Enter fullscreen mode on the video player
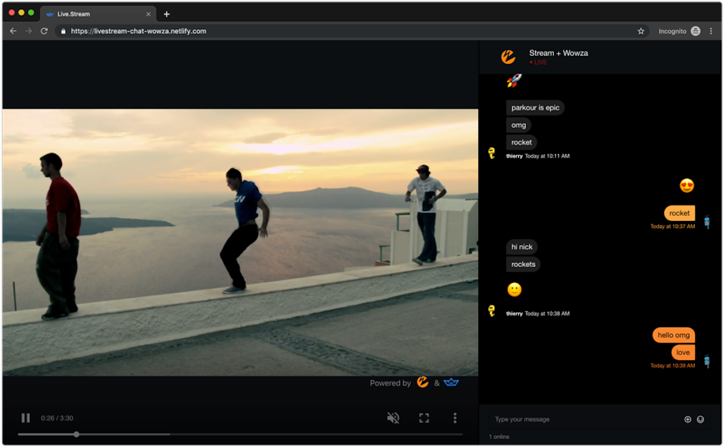Image resolution: width=723 pixels, height=446 pixels. coord(424,418)
